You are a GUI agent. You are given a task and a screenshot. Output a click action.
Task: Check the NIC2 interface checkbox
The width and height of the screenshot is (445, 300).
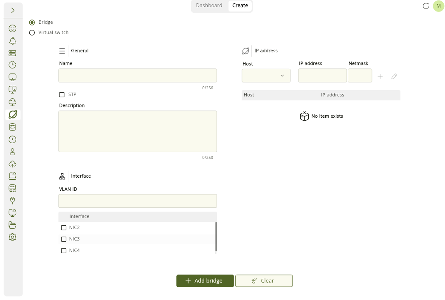click(64, 228)
